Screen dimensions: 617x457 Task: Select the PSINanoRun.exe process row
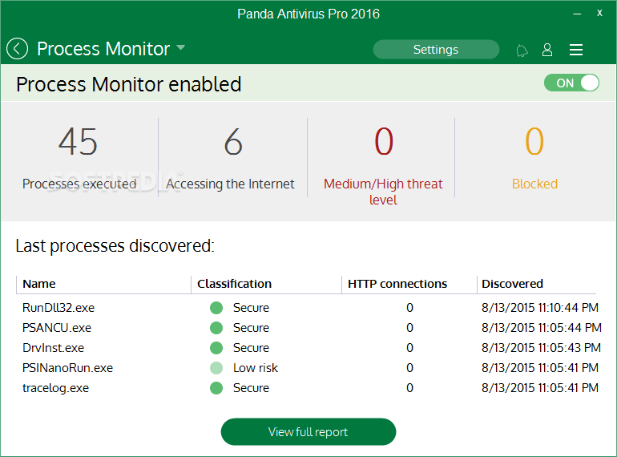pos(308,368)
